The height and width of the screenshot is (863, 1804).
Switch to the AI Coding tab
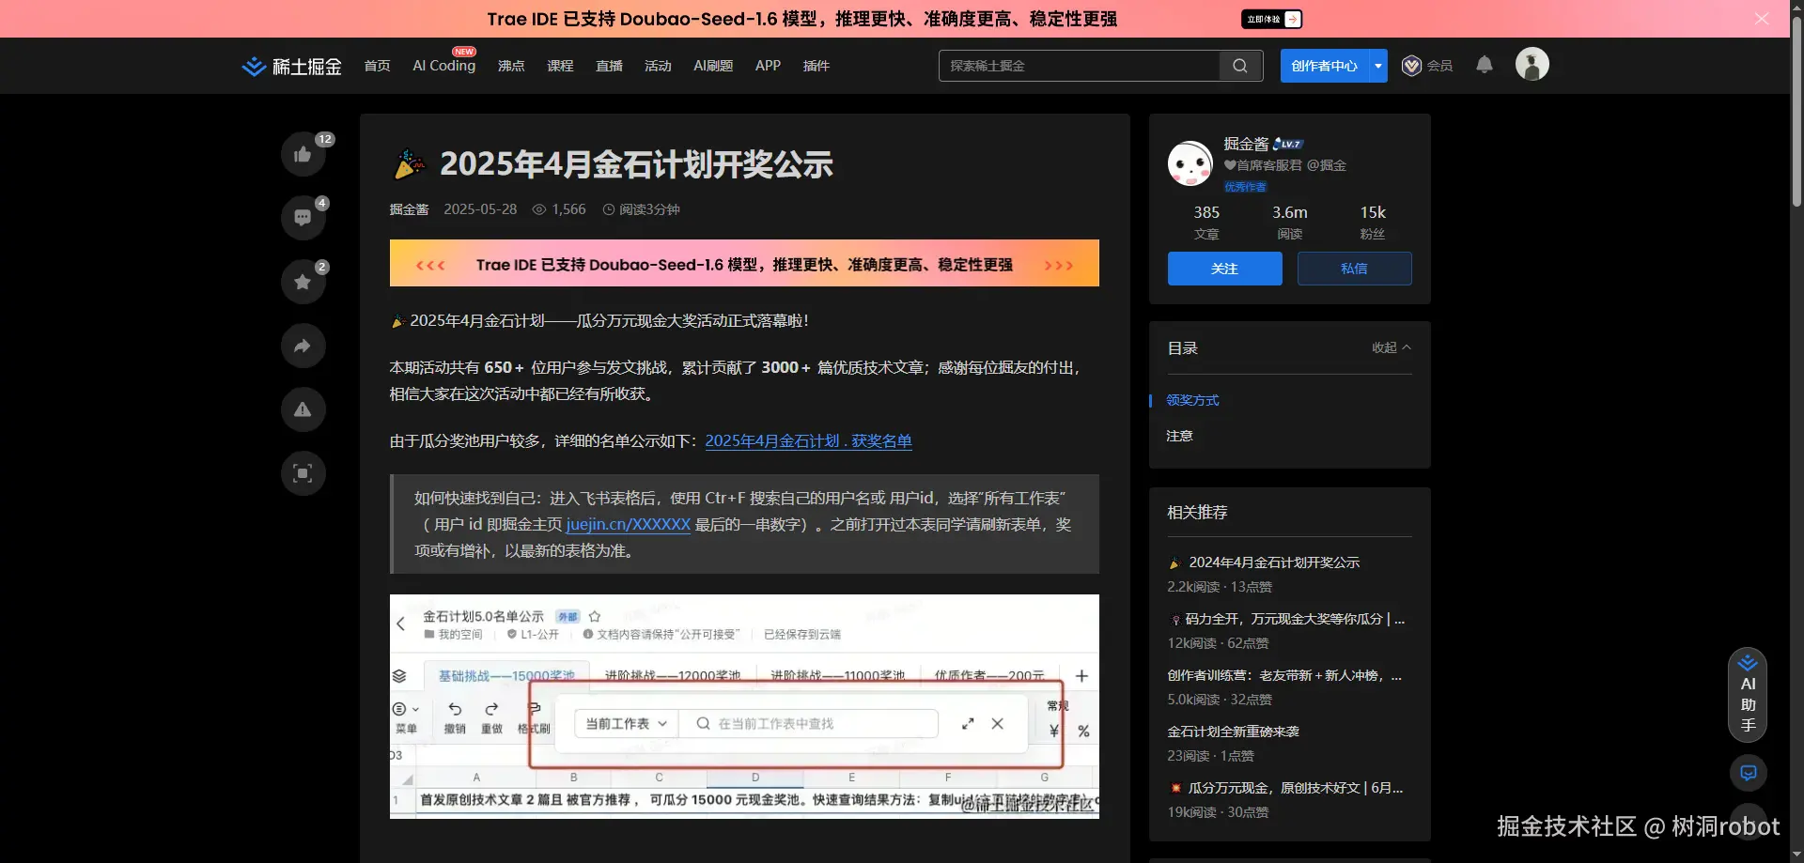pos(443,66)
